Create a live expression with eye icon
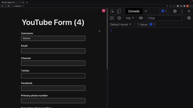 [x=141, y=18]
